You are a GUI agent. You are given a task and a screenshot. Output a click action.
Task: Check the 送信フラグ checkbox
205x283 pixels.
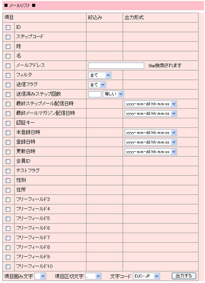click(8, 85)
